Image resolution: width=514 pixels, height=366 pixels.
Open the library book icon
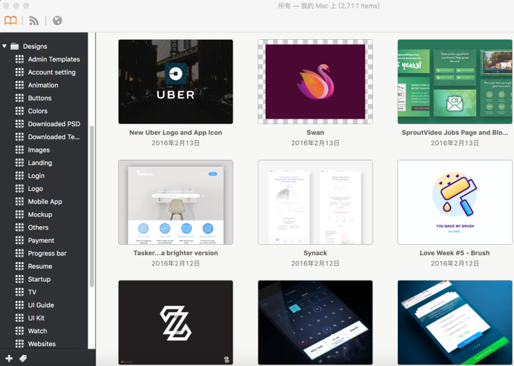click(x=10, y=21)
